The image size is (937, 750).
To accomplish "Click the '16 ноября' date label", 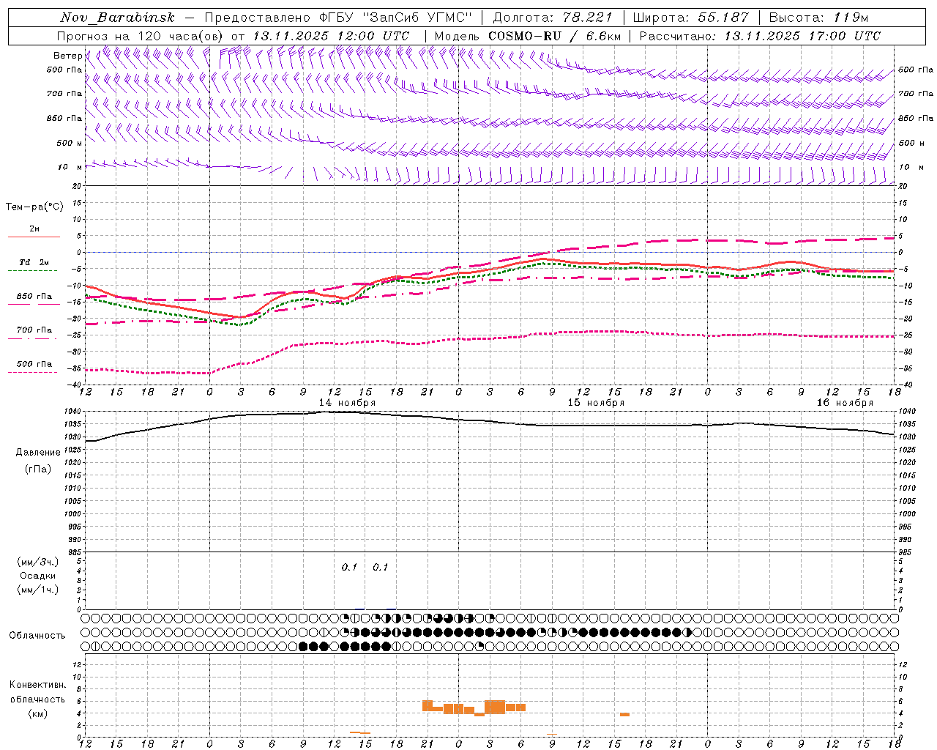I will pos(845,403).
